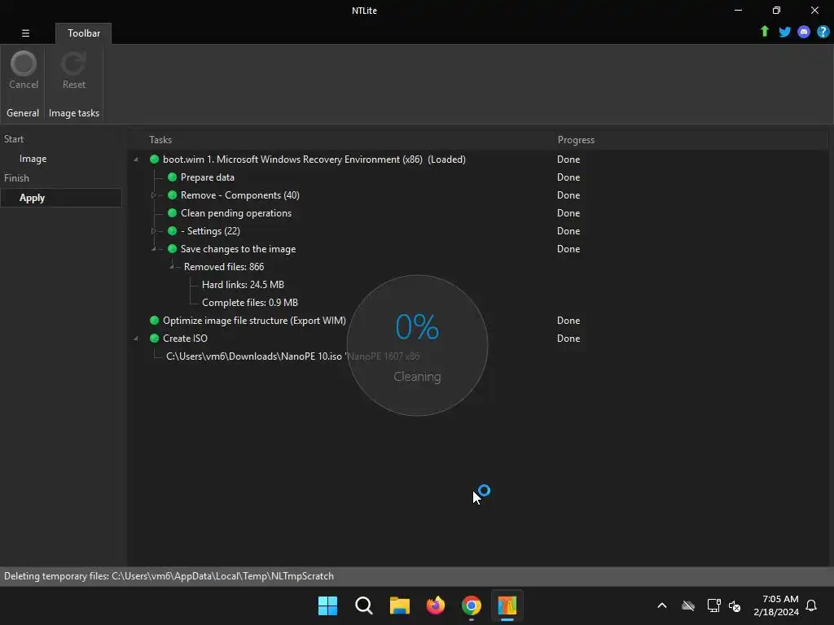Click the Deleting temporary files status text
This screenshot has height=625, width=834.
click(x=169, y=576)
